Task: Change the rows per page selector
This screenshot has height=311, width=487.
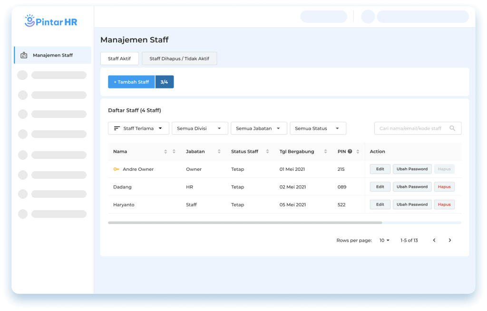Action: pos(384,241)
